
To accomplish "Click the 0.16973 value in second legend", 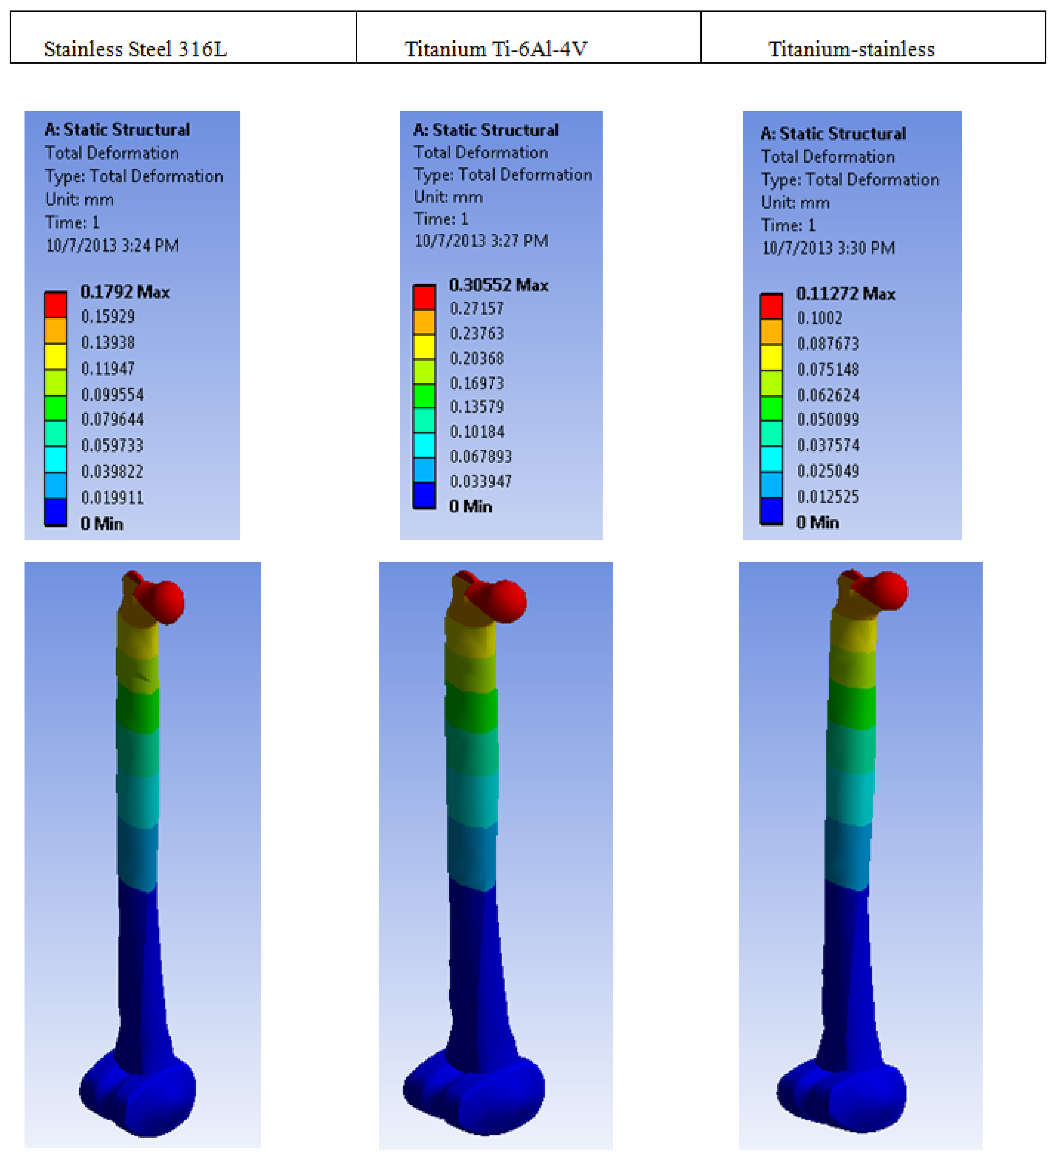I will point(477,382).
